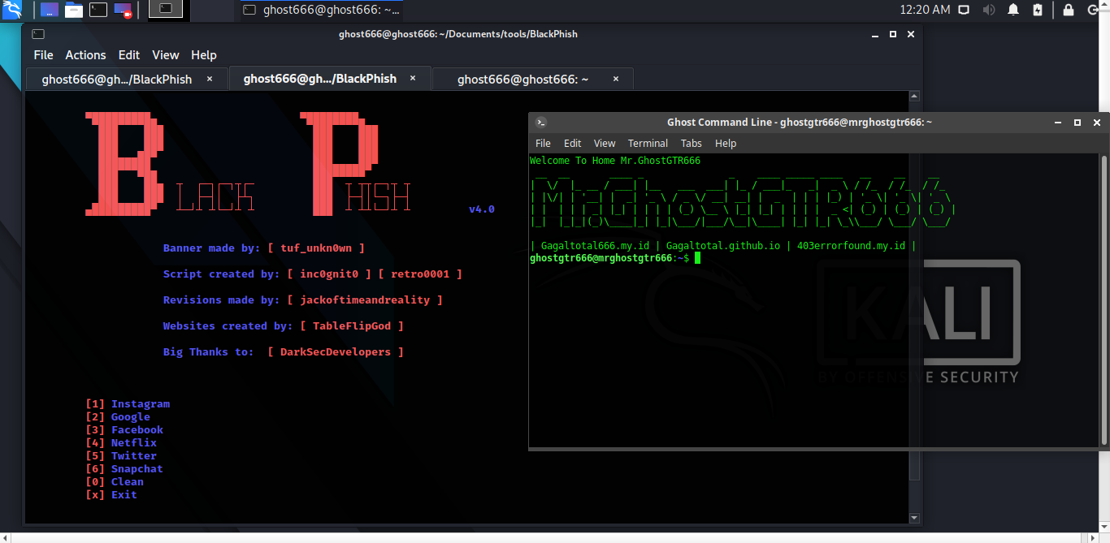This screenshot has height=543, width=1110.
Task: Start the screen recorder taskbar icon
Action: (124, 10)
